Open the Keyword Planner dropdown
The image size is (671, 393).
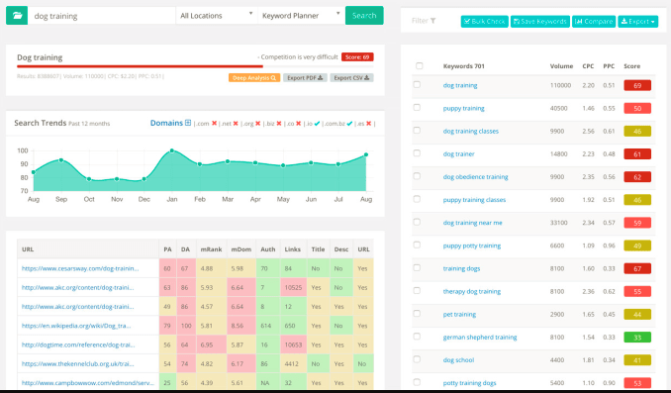point(301,16)
